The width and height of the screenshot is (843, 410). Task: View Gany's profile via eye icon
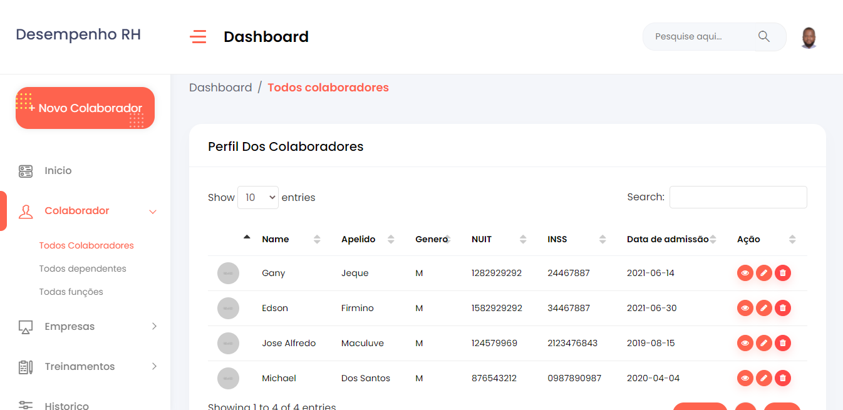(745, 273)
